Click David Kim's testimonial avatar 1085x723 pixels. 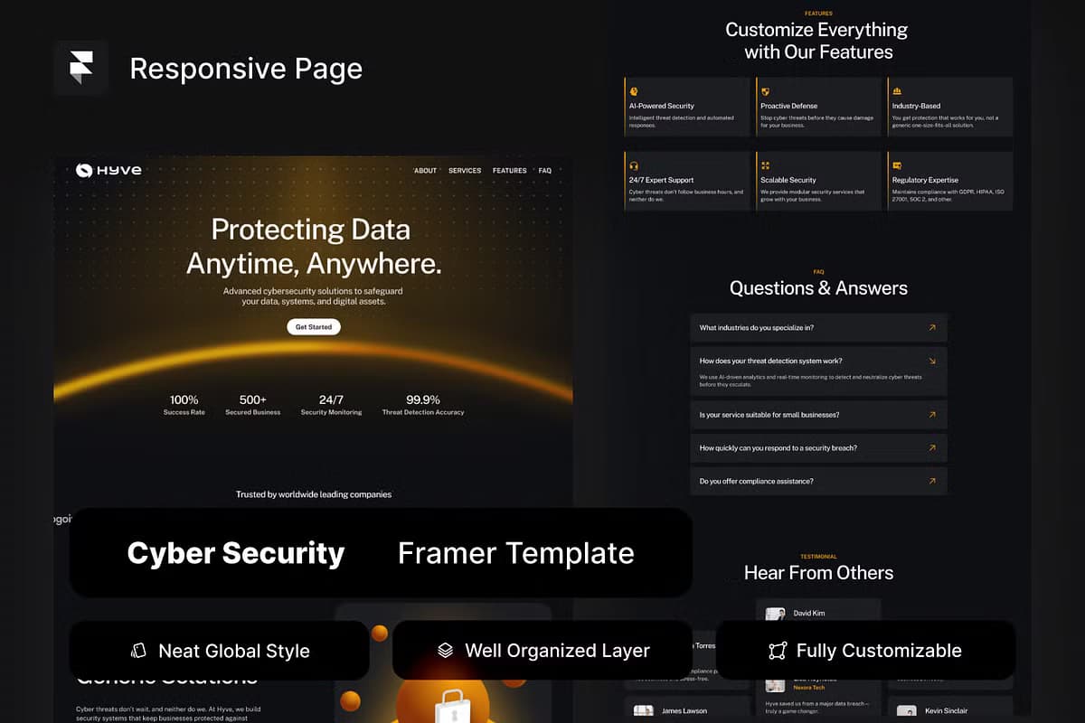(x=775, y=613)
